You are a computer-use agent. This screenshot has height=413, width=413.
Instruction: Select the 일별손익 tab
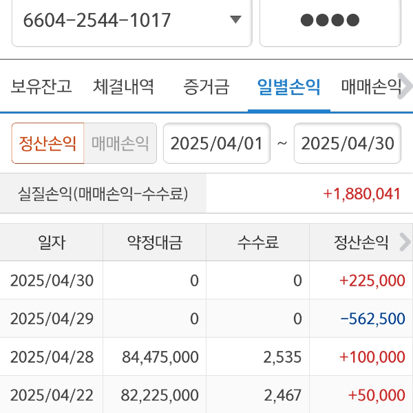(x=288, y=87)
